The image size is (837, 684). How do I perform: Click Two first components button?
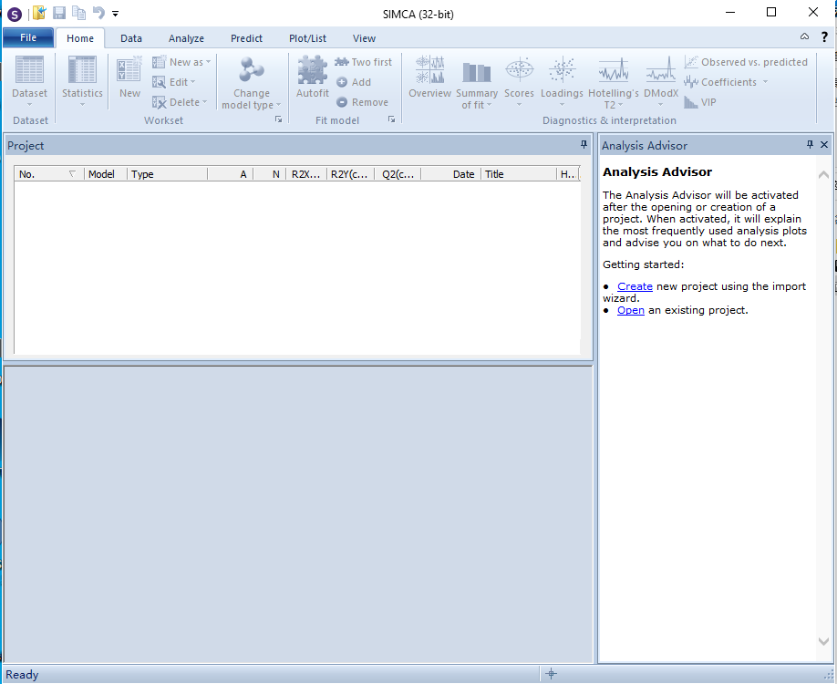click(x=363, y=62)
